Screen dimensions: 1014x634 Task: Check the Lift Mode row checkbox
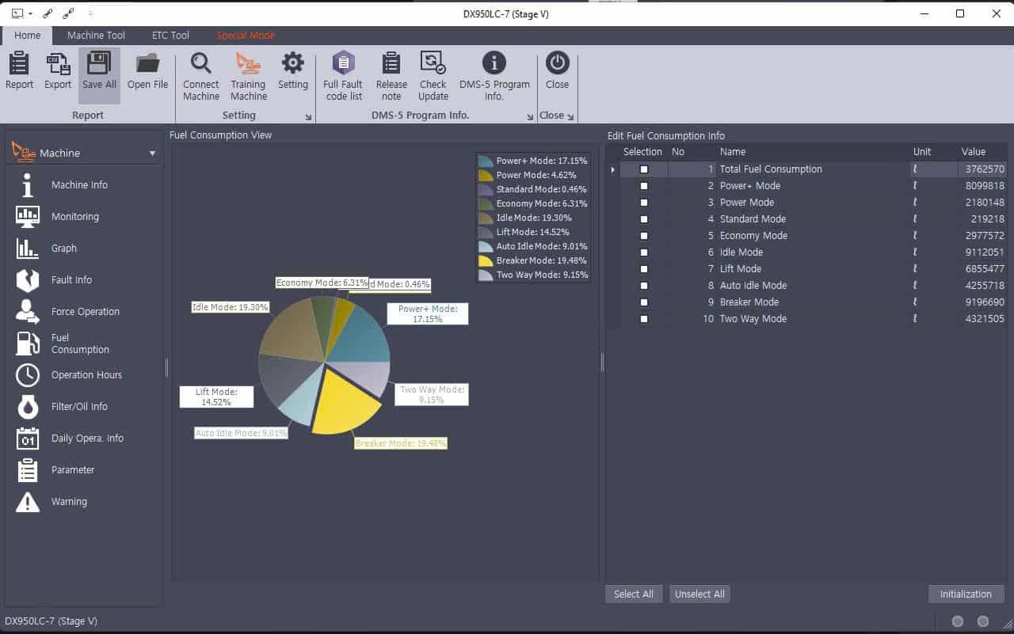tap(644, 269)
